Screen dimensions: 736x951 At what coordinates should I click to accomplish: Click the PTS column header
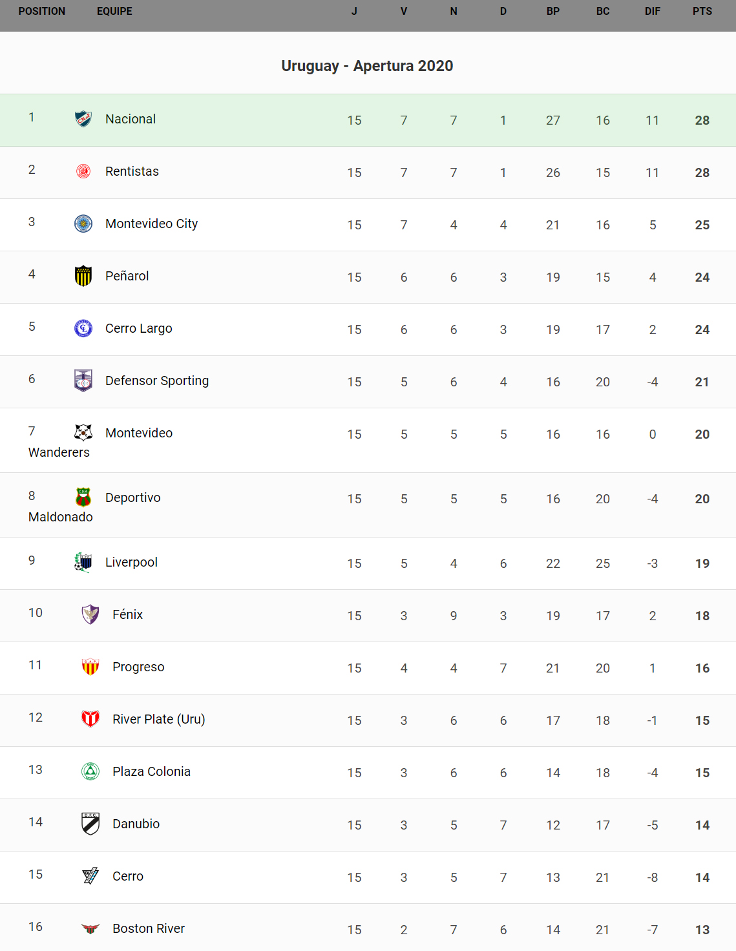702,12
